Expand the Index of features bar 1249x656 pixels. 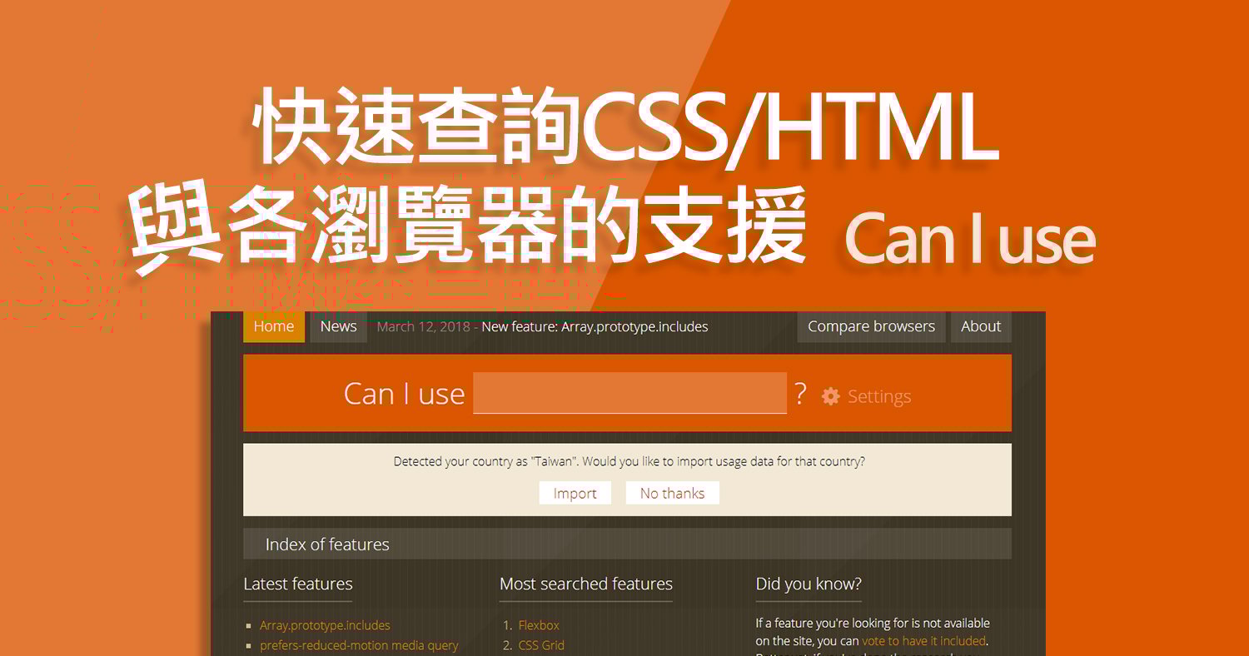pos(627,544)
